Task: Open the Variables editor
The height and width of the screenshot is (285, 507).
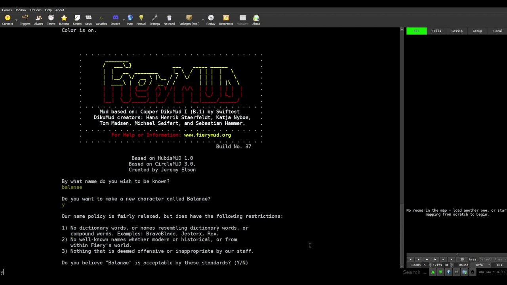Action: 101,20
